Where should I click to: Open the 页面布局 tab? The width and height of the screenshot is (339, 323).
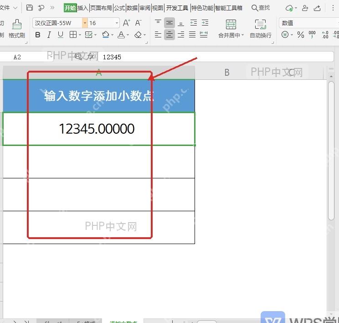tap(101, 8)
